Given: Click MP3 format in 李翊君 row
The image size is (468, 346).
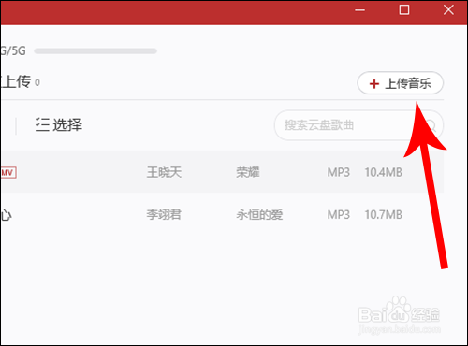Looking at the screenshot, I should pyautogui.click(x=339, y=214).
